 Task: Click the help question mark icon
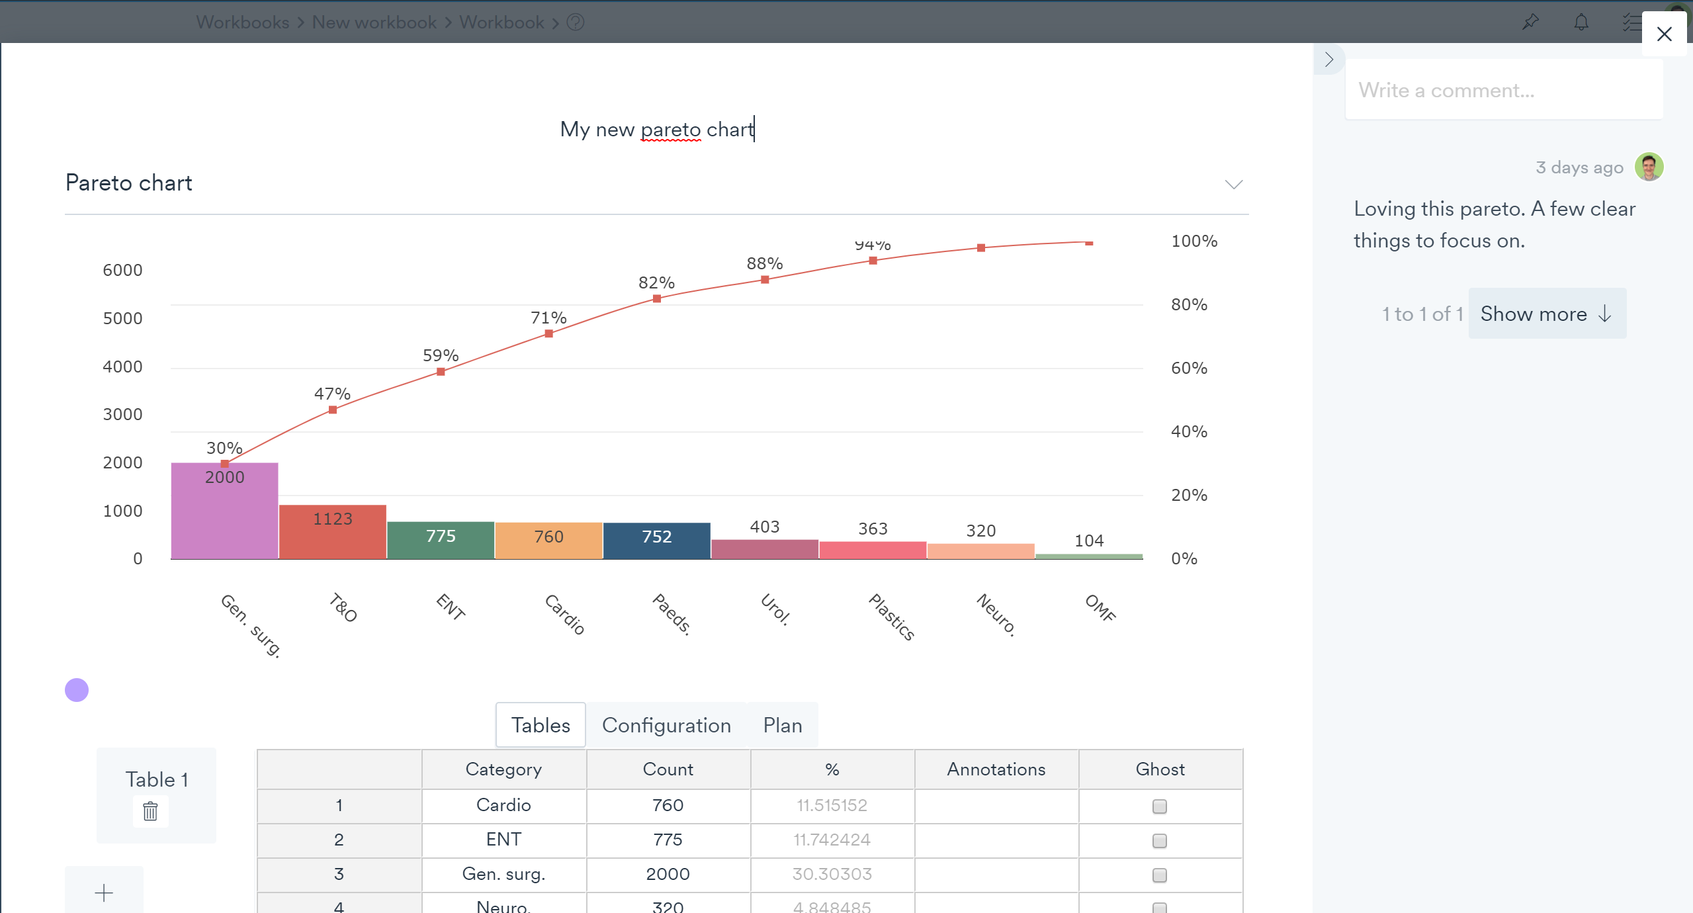tap(576, 22)
